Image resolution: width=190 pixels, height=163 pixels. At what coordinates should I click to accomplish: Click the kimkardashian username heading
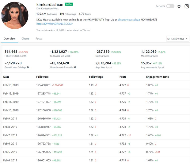click(50, 5)
